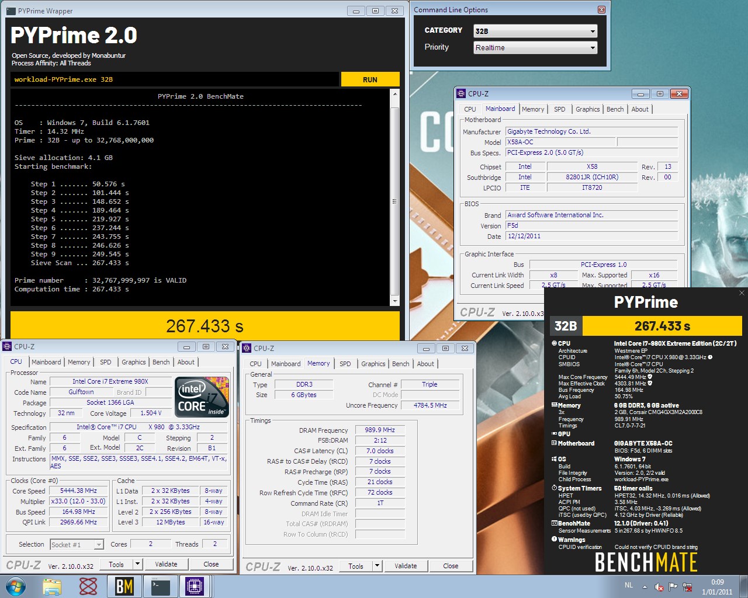Close the Command Line Options panel

coord(601,10)
